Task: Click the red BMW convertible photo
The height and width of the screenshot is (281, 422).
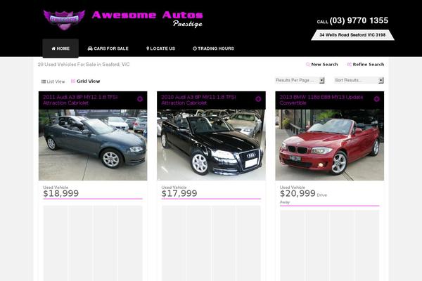Action: pyautogui.click(x=330, y=145)
